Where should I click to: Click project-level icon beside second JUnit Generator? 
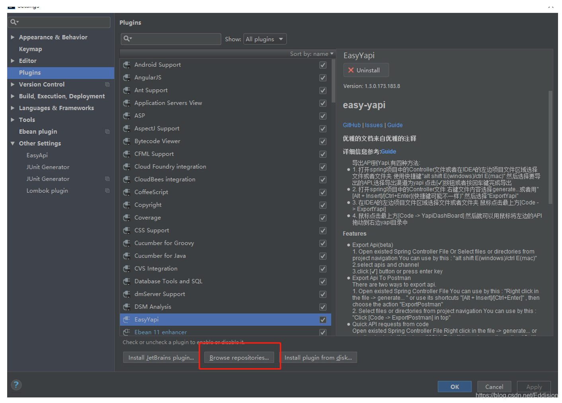(107, 179)
